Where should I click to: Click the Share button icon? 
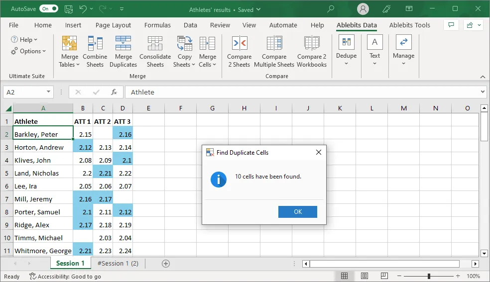(470, 25)
